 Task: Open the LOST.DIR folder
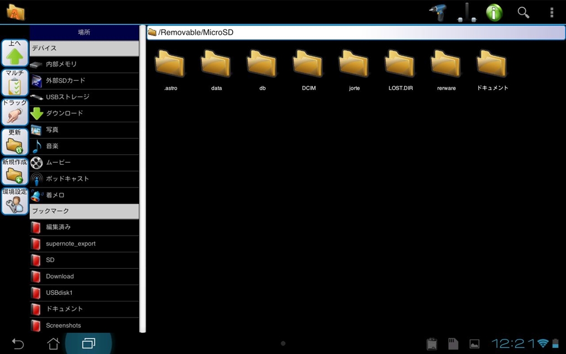tap(400, 70)
